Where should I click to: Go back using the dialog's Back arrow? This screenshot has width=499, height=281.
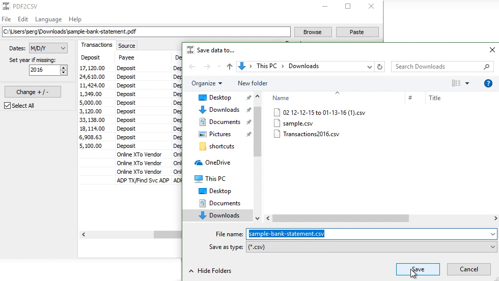[192, 67]
